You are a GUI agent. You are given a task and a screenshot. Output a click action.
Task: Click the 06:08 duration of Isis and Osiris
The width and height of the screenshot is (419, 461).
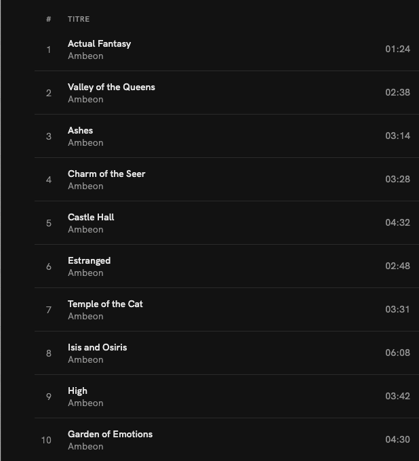397,353
